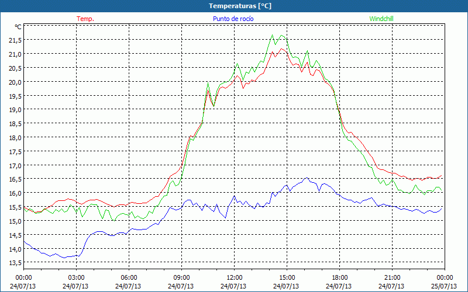
Task: Click the 17,5 y-axis value
Action: (x=15, y=152)
